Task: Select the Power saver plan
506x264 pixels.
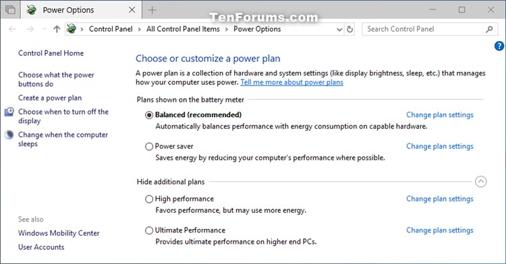Action: [x=149, y=147]
